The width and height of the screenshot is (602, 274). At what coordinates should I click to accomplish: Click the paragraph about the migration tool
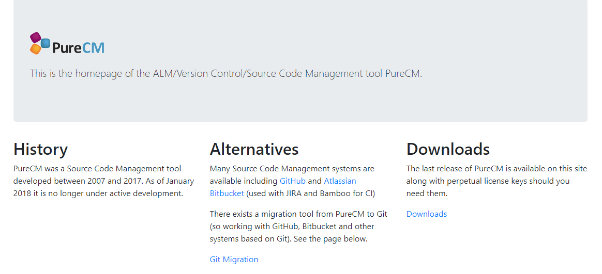(298, 227)
